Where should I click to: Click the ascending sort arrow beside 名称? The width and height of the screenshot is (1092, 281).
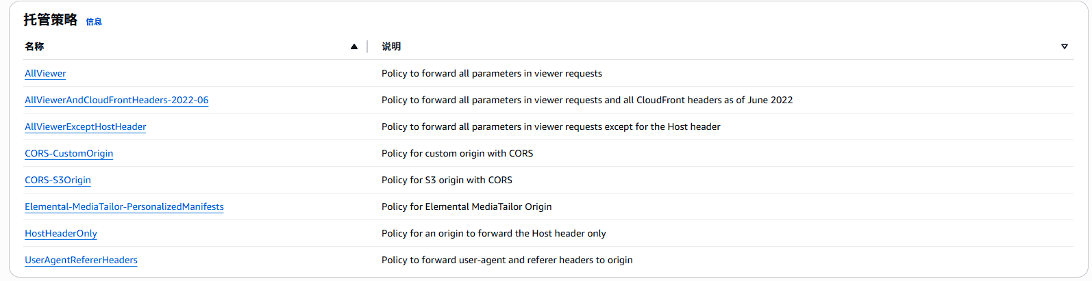354,46
